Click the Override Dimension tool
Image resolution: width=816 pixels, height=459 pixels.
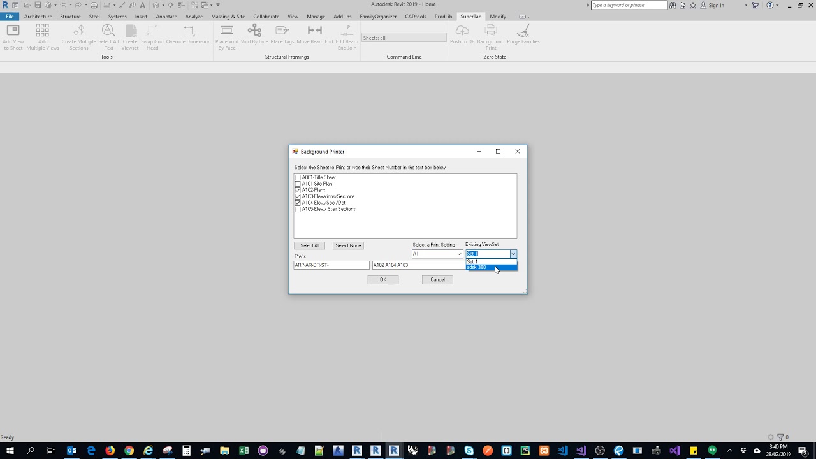[x=188, y=34]
